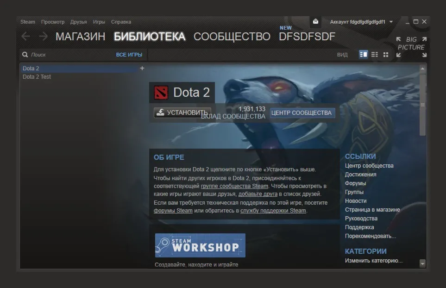This screenshot has height=288, width=446.
Task: Open the Руководства link
Action: point(361,219)
